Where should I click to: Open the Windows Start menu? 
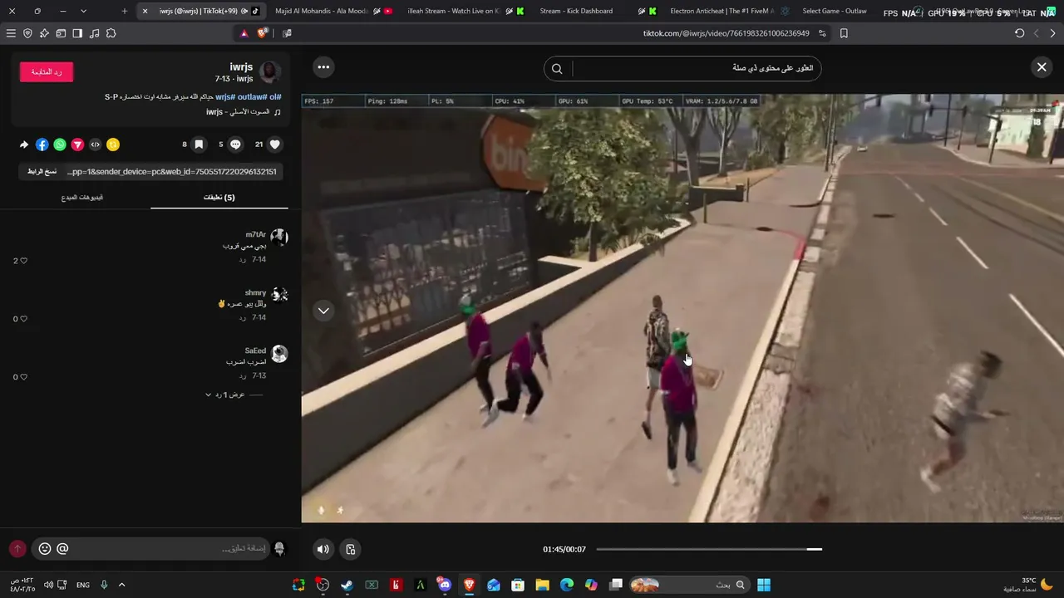point(764,585)
